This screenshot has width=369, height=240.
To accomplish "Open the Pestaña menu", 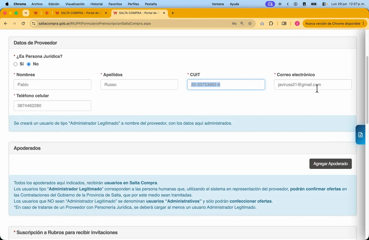I will pyautogui.click(x=151, y=4).
